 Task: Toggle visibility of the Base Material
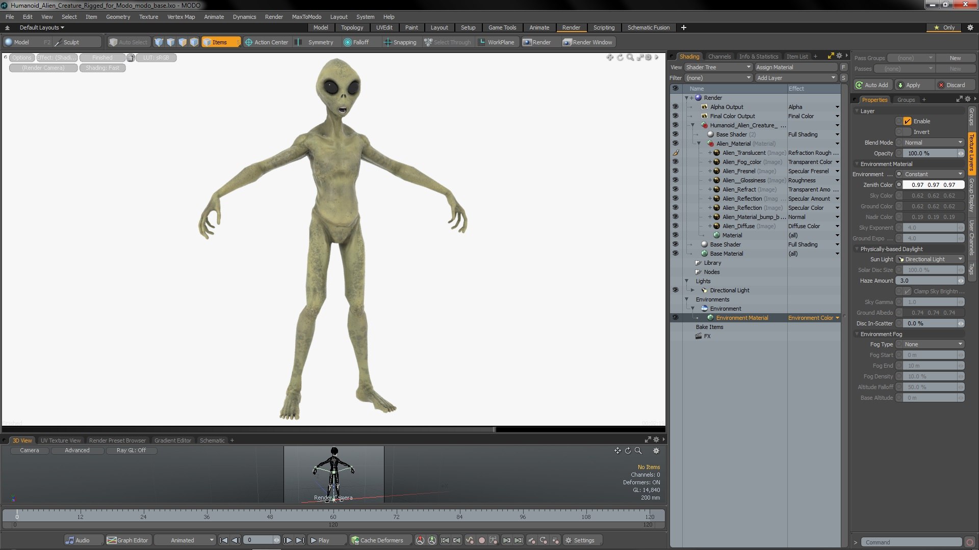click(675, 254)
